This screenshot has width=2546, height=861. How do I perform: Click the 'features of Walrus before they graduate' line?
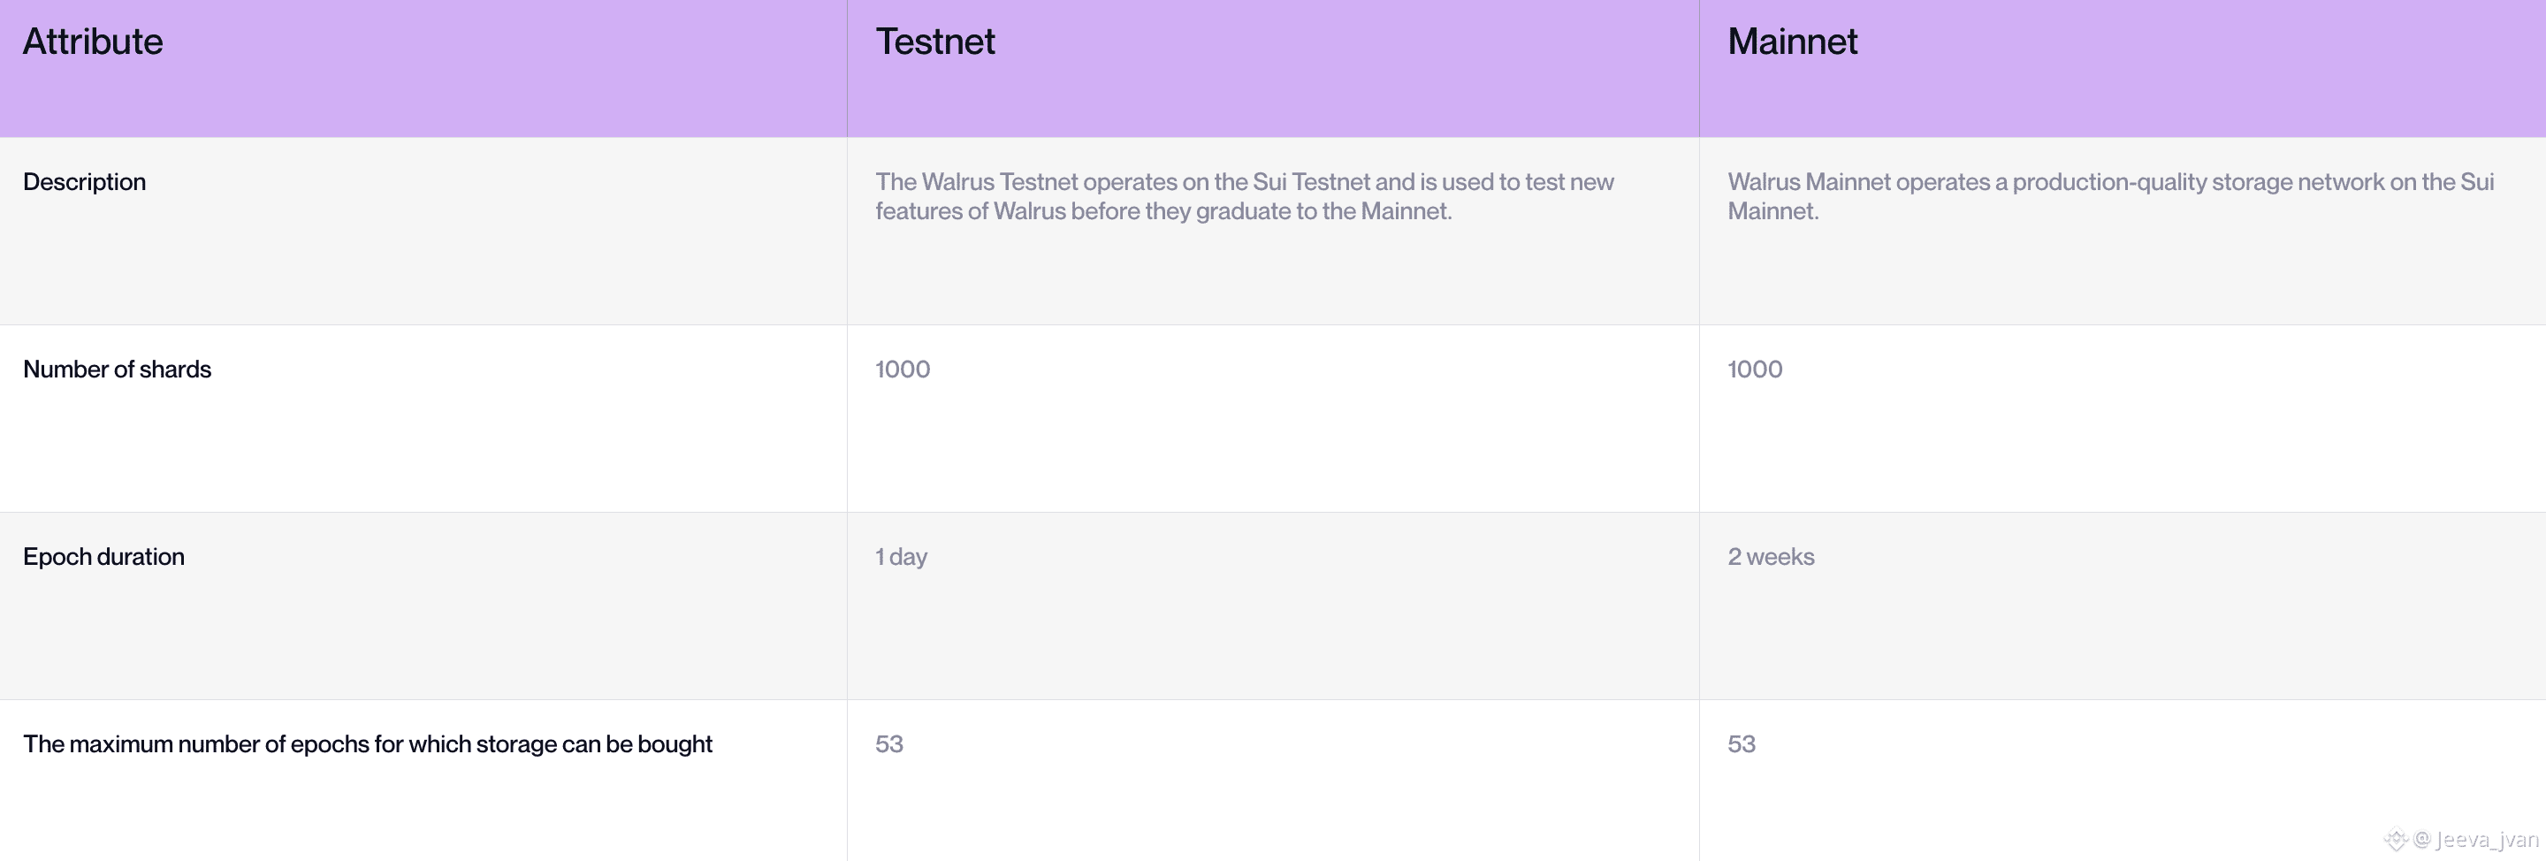(x=1162, y=211)
